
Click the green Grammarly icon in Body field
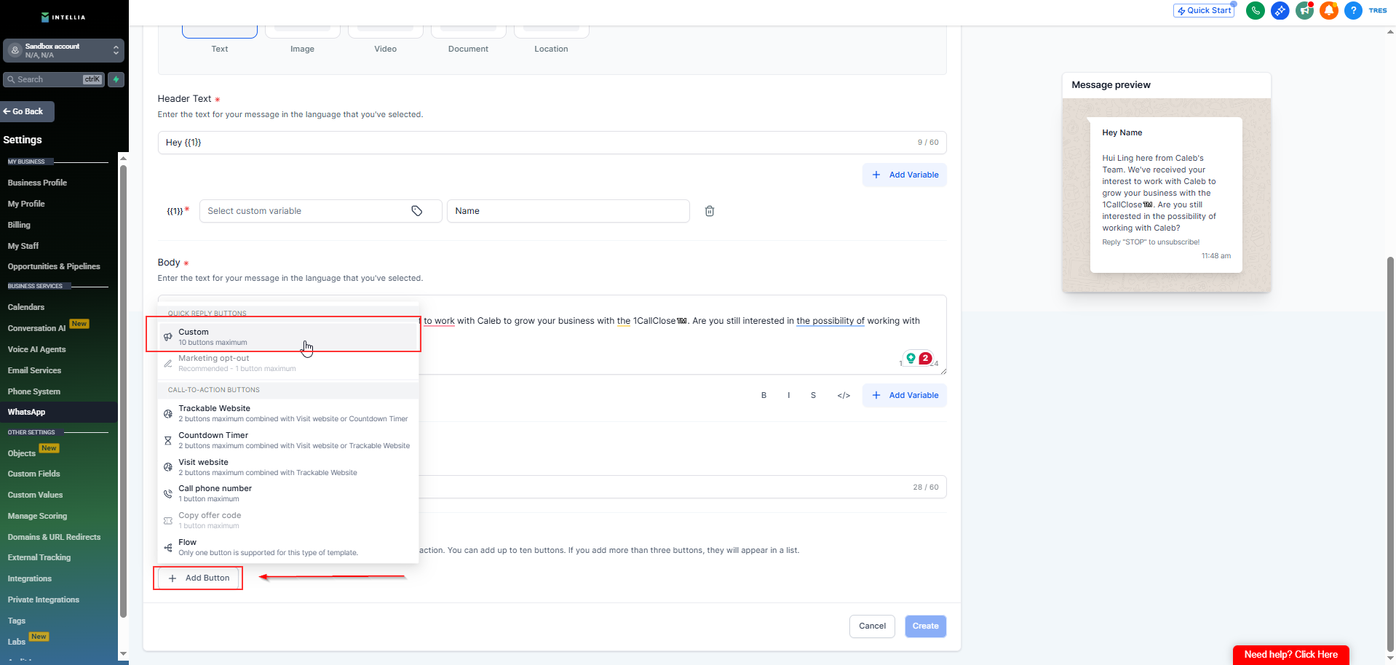click(x=911, y=358)
